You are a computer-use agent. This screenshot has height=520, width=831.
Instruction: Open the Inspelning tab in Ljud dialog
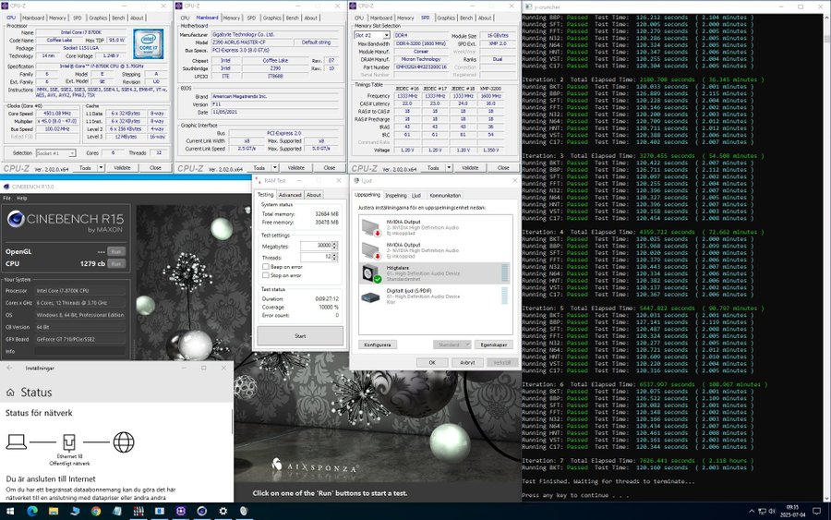pos(395,195)
